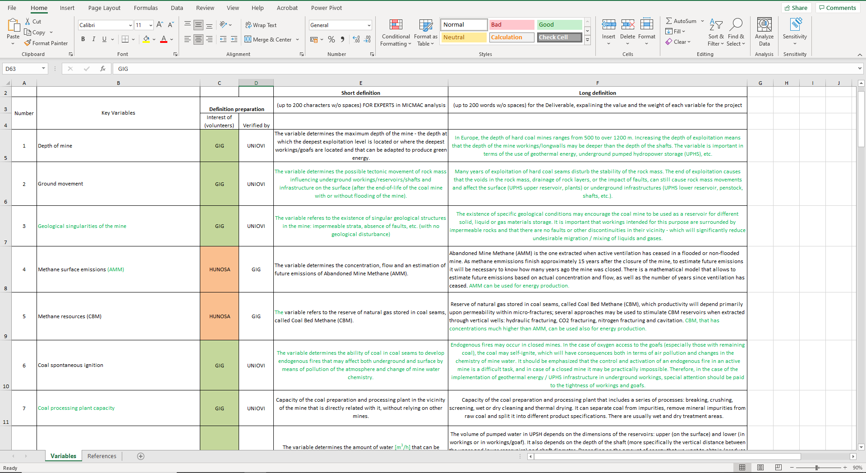Screen dimensions: 866x473
Task: Apply the Bad cell style
Action: (511, 25)
